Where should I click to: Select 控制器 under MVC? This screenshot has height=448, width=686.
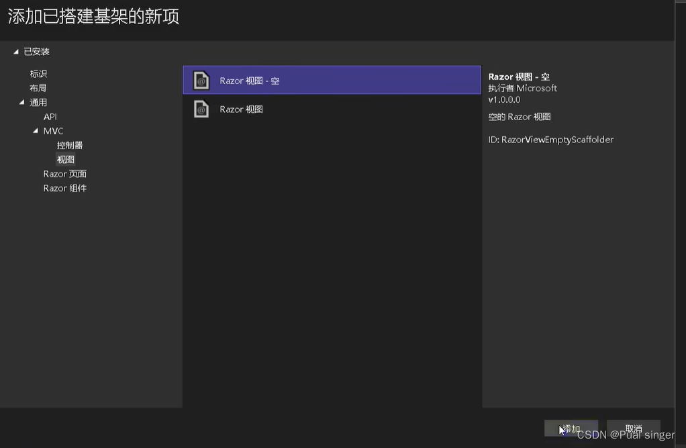70,145
